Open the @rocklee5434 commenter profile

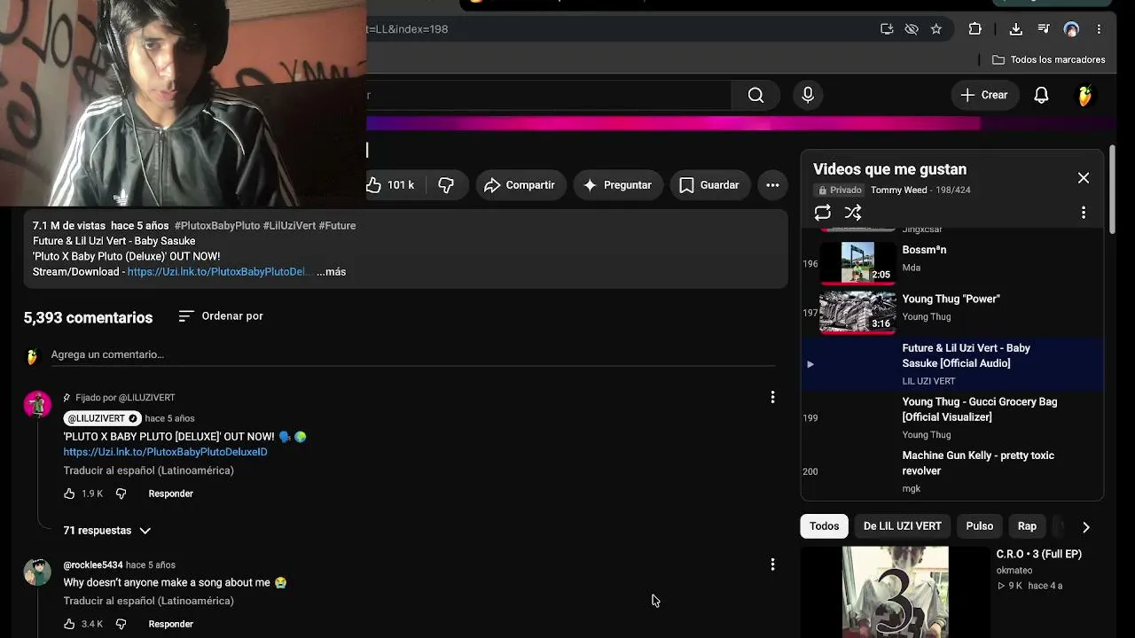point(93,565)
